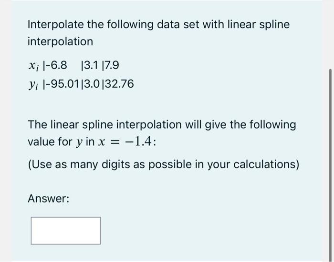Viewport: 334px width, 262px height.
Task: Click the expression x = -1.4
Action: point(125,141)
